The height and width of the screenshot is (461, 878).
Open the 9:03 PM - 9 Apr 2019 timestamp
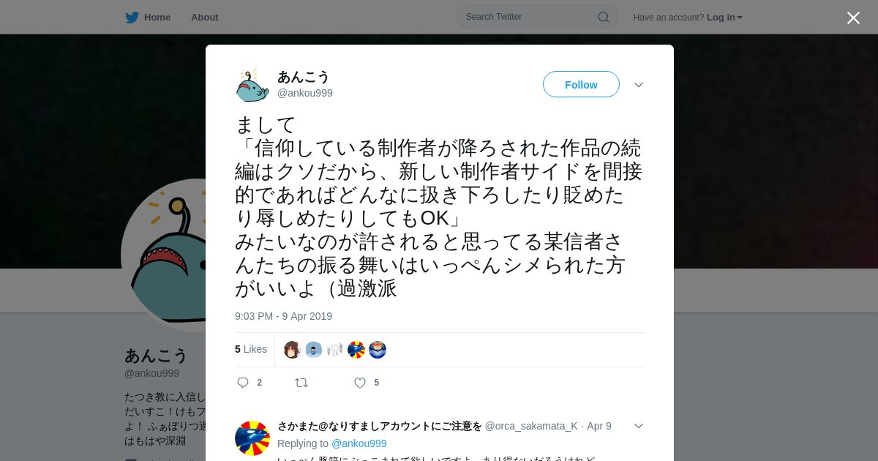pyautogui.click(x=283, y=316)
